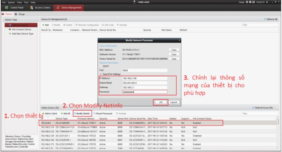The width and height of the screenshot is (282, 152).
Task: Click Refresh All icon at top right
Action: (265, 19)
